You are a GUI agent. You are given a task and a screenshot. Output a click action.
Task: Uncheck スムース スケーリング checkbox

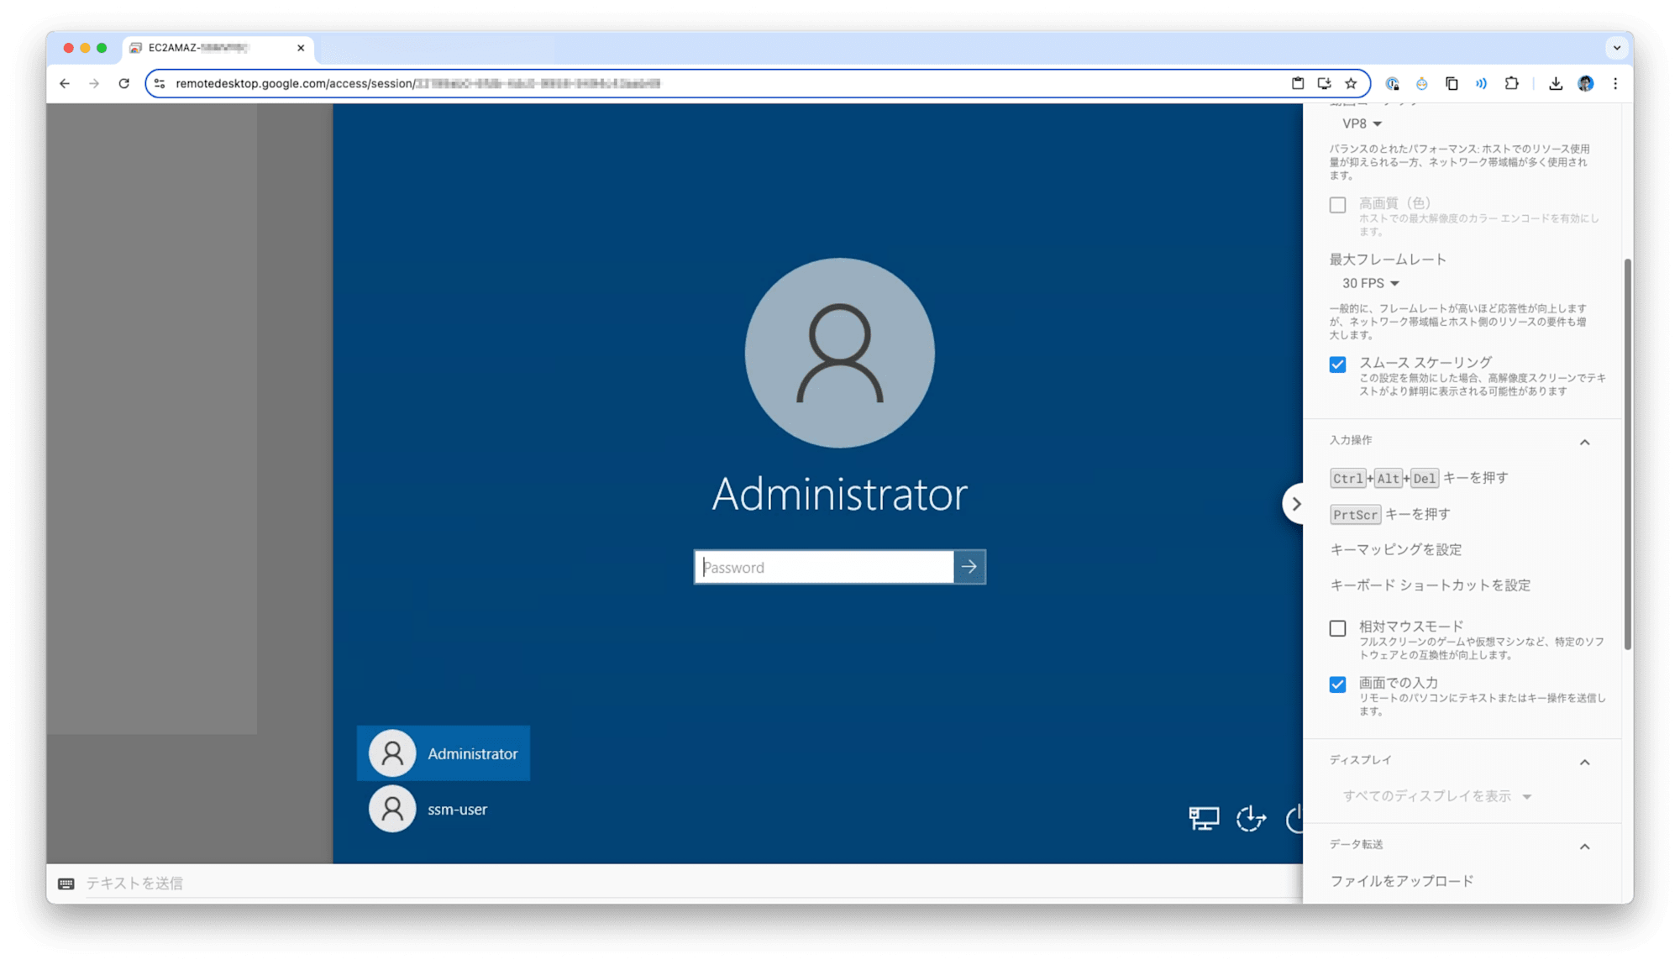tap(1337, 364)
